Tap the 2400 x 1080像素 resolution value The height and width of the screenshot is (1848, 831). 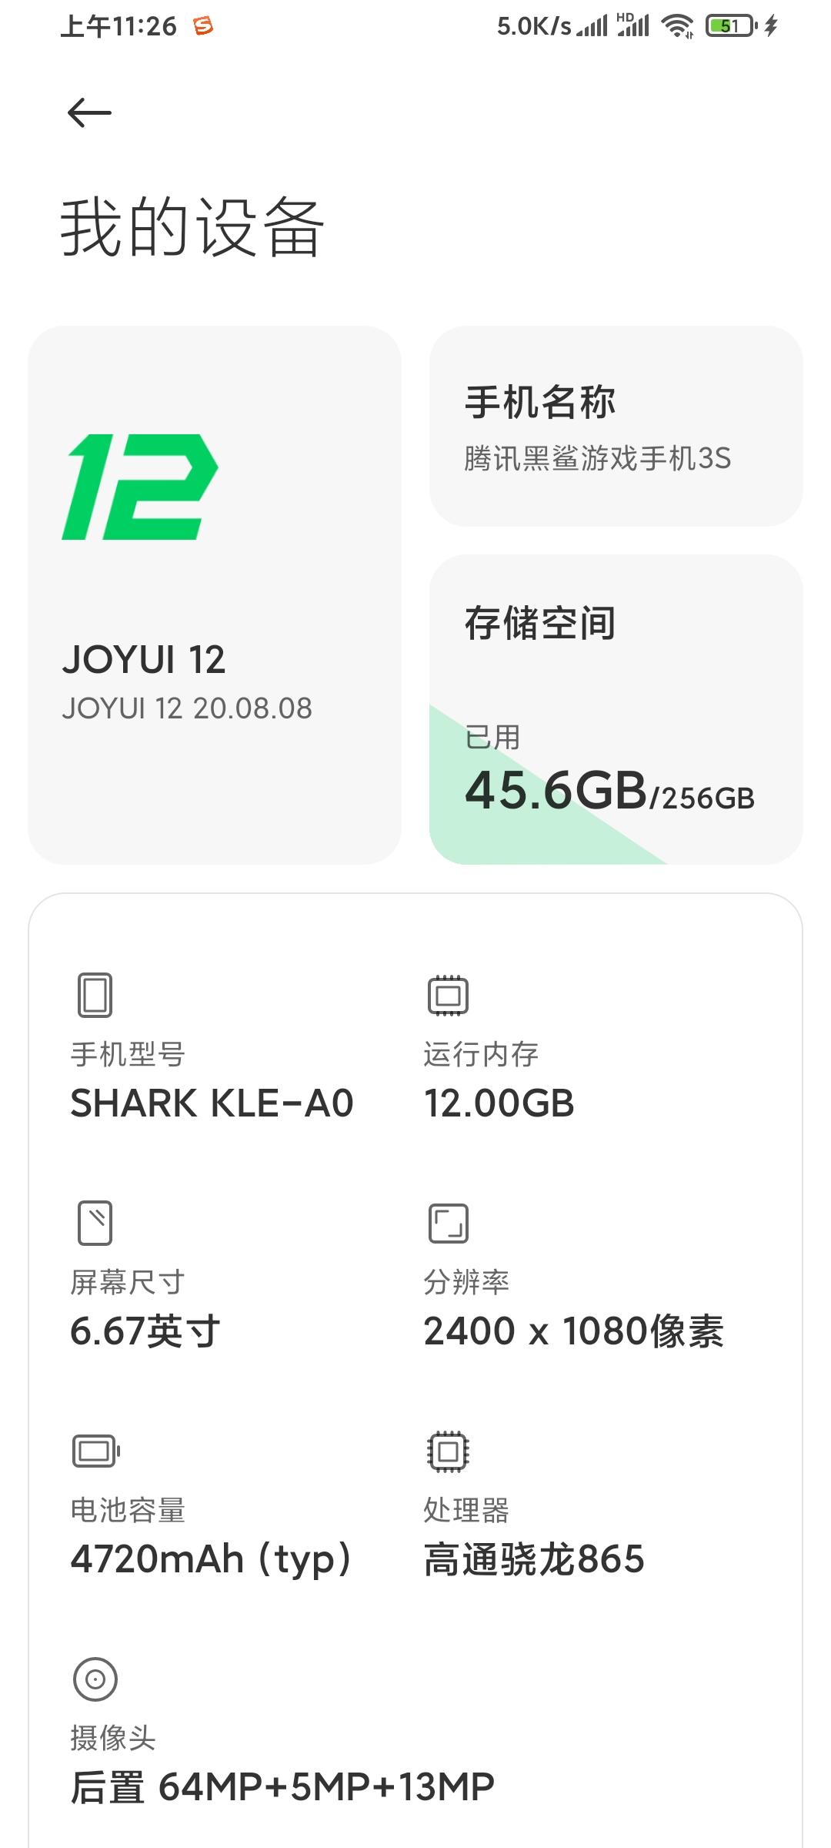[573, 1331]
